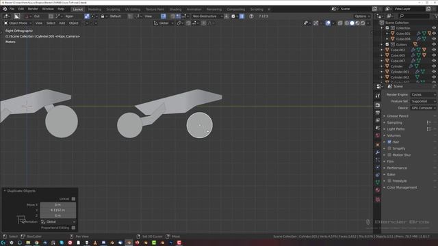Switch to the Shading workspace tab
Image resolution: width=438 pixels, height=246 pixels.
pos(175,9)
